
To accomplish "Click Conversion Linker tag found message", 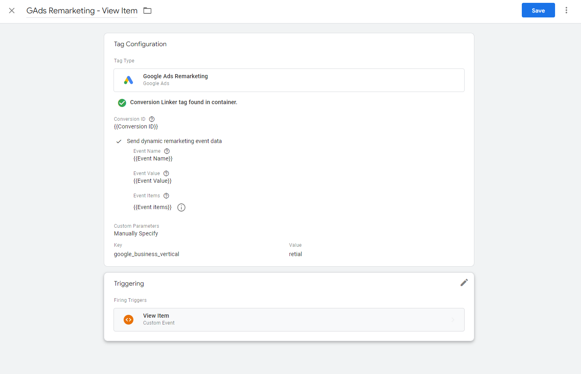I will [x=184, y=102].
